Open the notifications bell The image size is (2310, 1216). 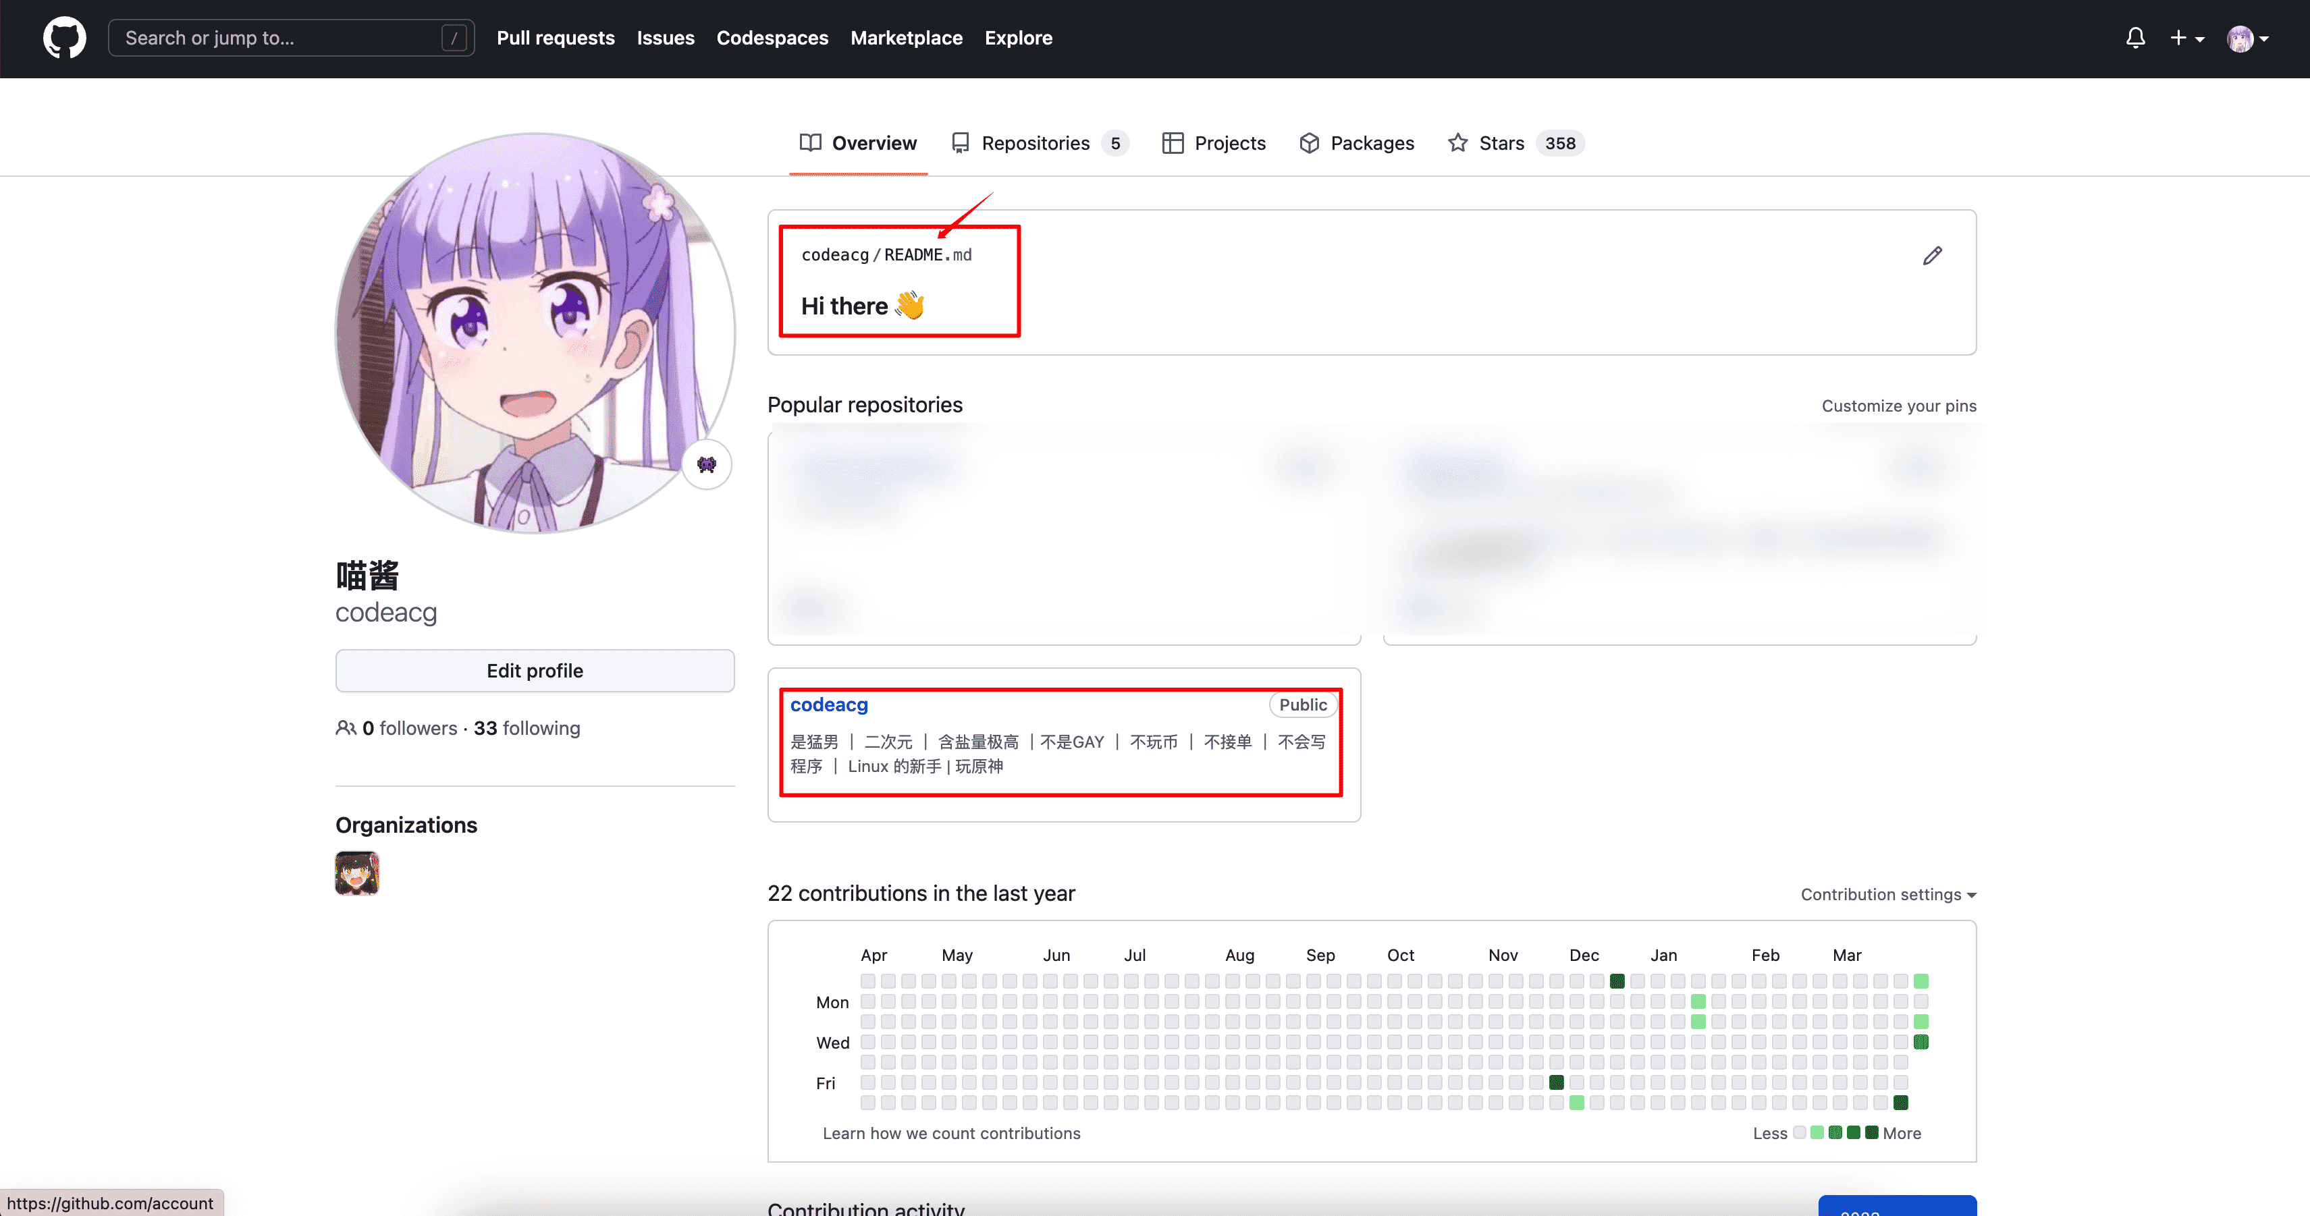(2135, 38)
